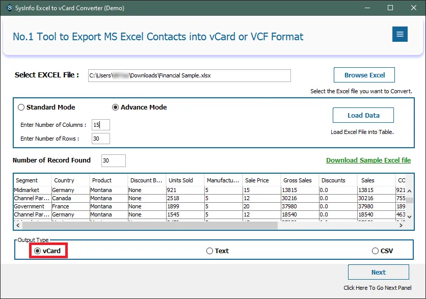Viewport: 426px width, 299px height.
Task: Click Sales cell 37980
Action: [x=376, y=206]
